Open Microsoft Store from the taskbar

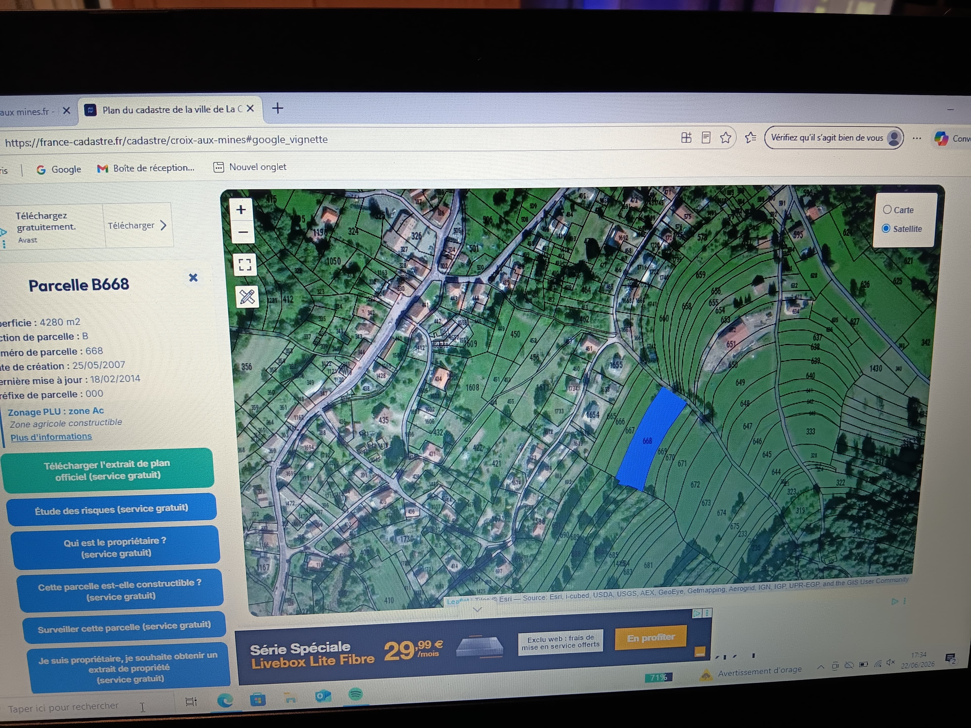[258, 699]
